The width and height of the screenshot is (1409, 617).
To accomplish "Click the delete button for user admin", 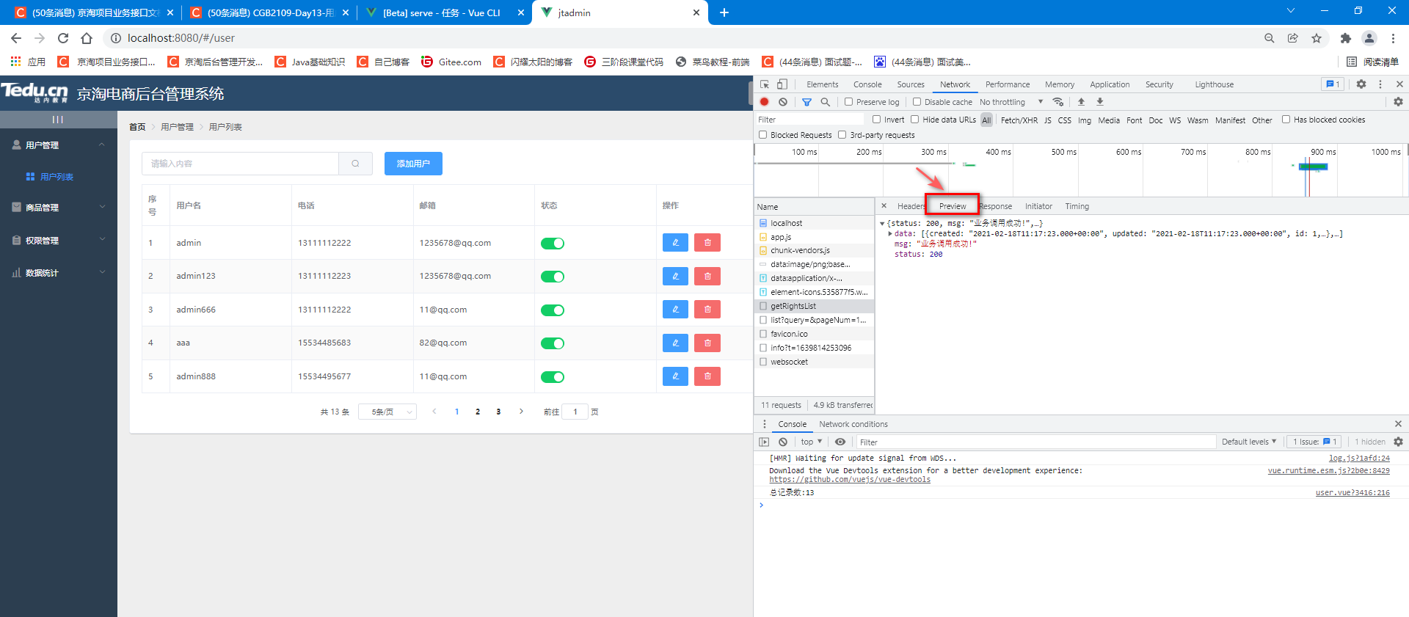I will click(707, 243).
